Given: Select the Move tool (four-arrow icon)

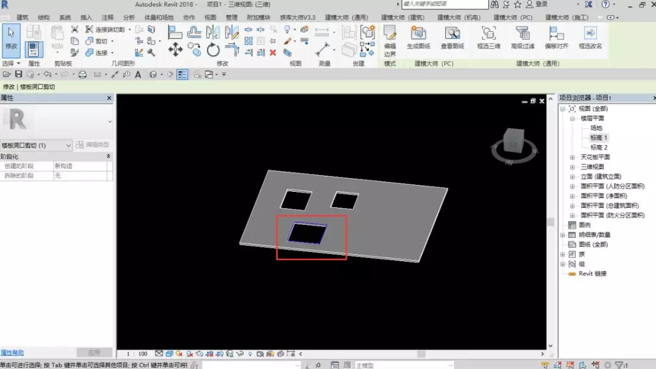Looking at the screenshot, I should click(x=175, y=50).
